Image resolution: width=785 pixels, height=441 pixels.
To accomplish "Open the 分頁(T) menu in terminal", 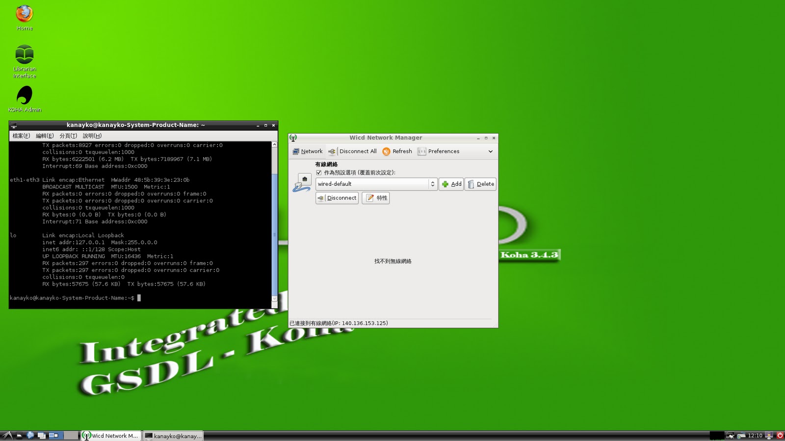I will click(68, 136).
